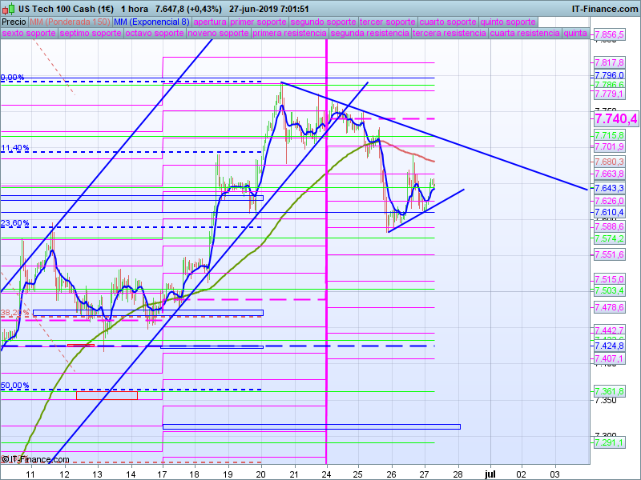Click the sexto soporte label
This screenshot has width=641, height=480.
pos(28,34)
